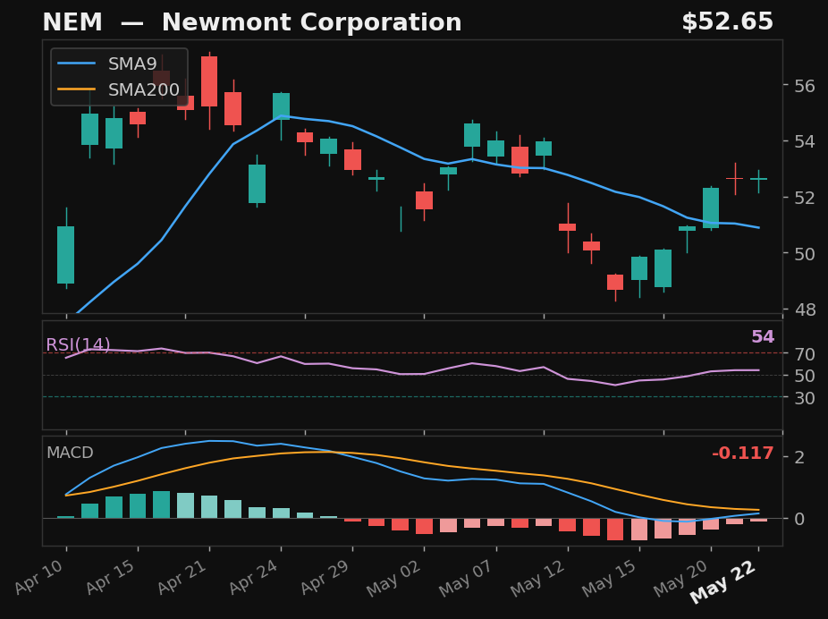Click the RSI value 54
The height and width of the screenshot is (619, 828).
pos(763,336)
